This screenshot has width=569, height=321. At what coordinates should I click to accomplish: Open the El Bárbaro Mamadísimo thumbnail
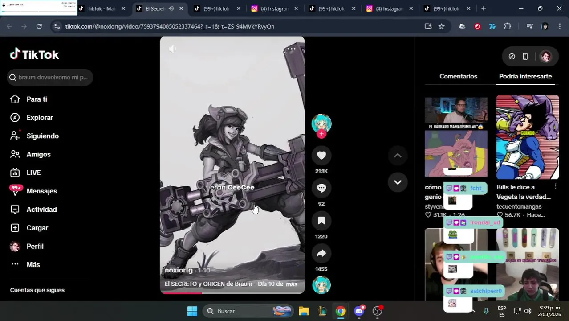456,137
